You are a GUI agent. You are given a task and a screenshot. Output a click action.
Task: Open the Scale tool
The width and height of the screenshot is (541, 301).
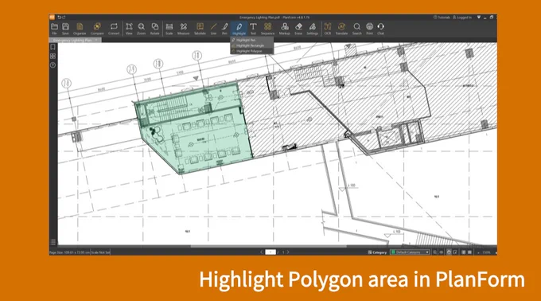(169, 29)
